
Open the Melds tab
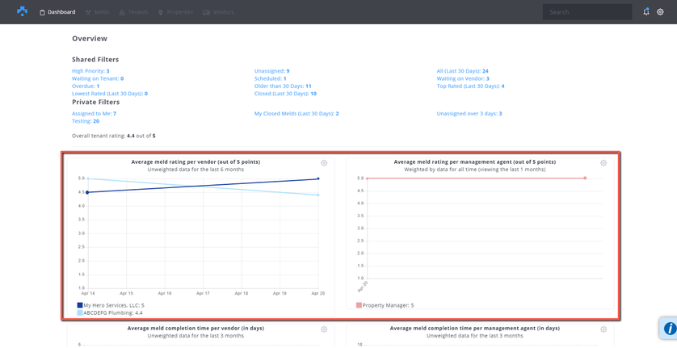[98, 12]
